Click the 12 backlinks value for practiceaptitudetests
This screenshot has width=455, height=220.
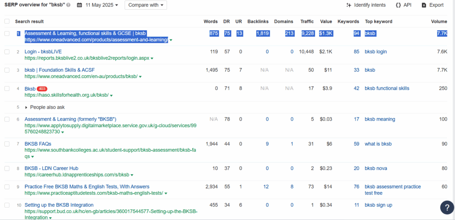click(266, 187)
